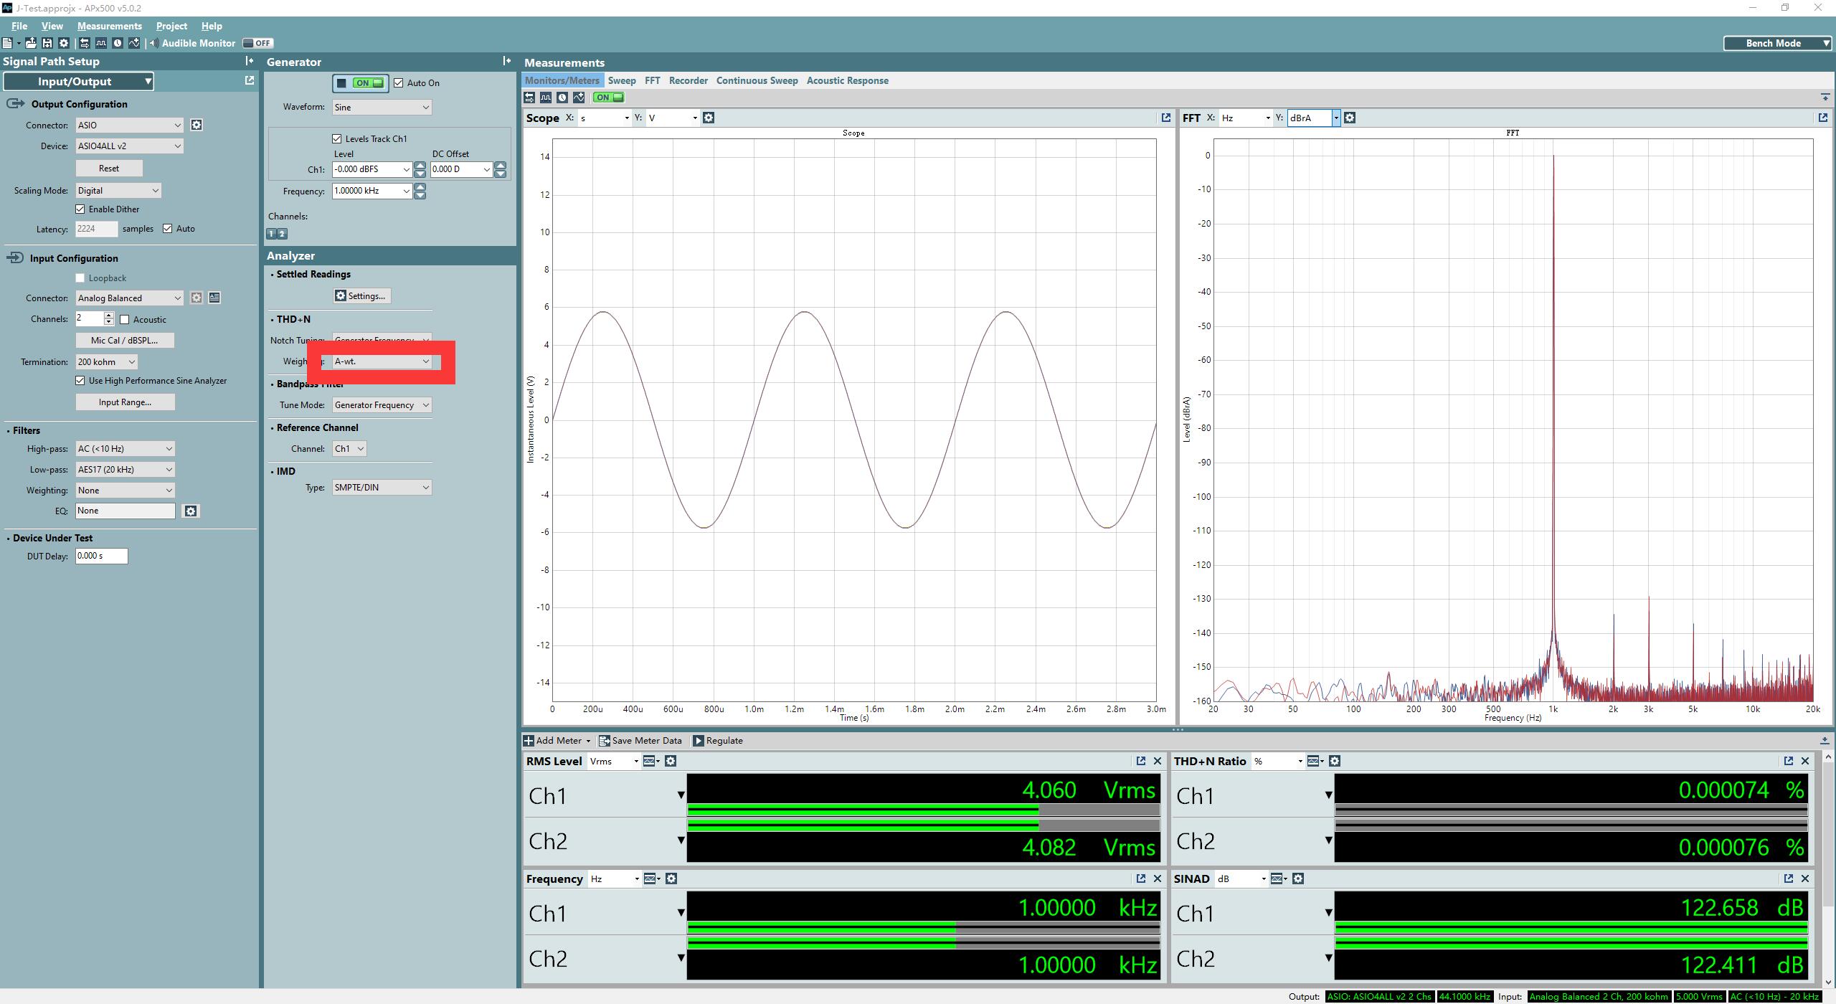The height and width of the screenshot is (1004, 1836).
Task: Collapse the Signal Path Setup panel
Action: tap(249, 61)
